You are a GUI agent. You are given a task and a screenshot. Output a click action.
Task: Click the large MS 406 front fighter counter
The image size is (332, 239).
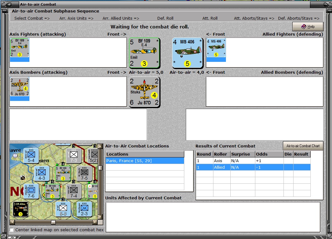point(187,53)
